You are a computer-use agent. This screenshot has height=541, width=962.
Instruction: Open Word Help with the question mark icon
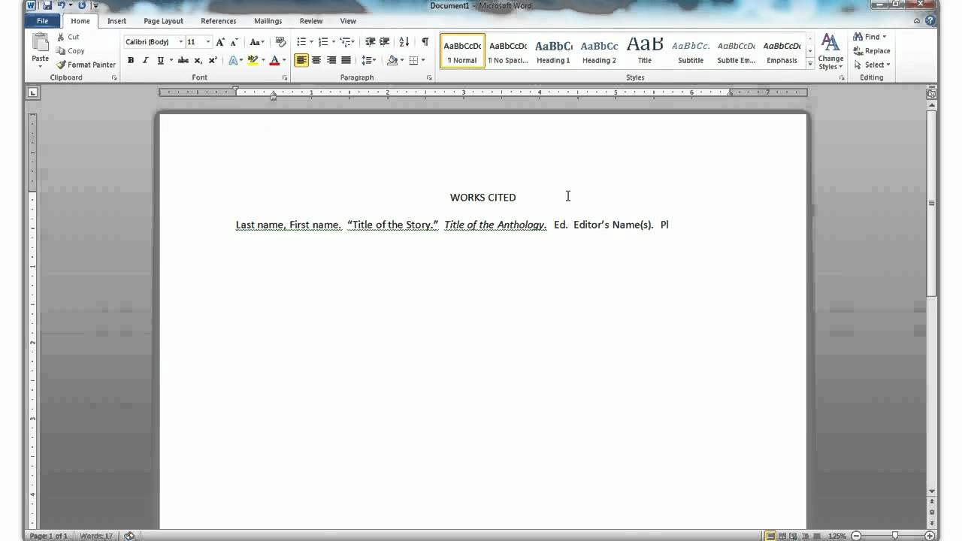point(931,21)
